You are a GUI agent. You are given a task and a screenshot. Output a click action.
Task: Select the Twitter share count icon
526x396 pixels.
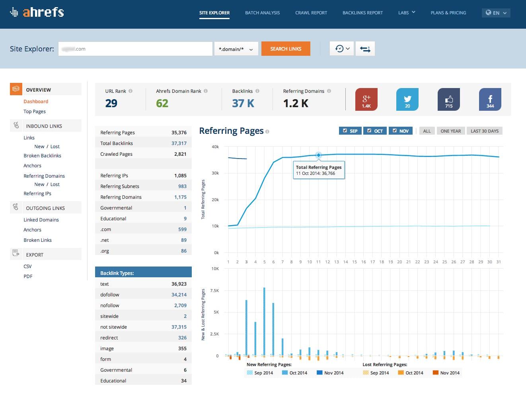407,99
